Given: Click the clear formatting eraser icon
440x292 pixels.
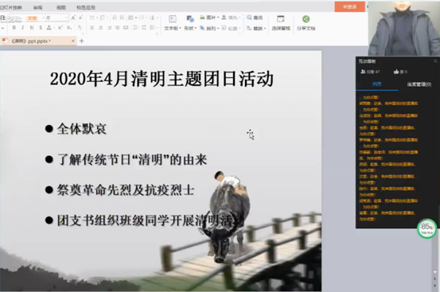Looking at the screenshot, I should tap(80, 28).
